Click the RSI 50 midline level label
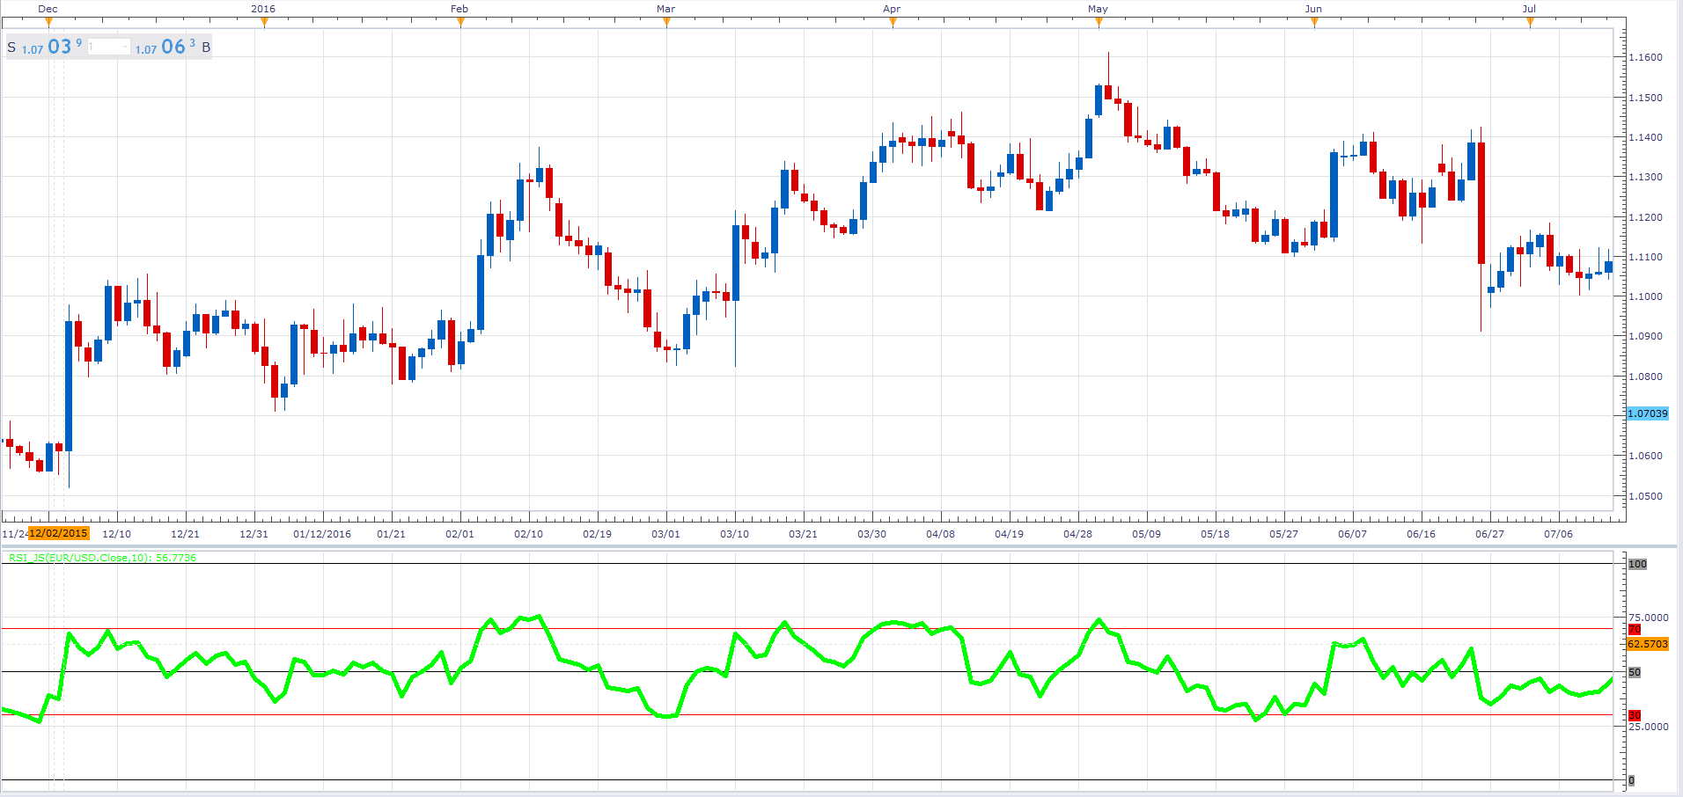Screen dimensions: 1683x797 click(1635, 672)
